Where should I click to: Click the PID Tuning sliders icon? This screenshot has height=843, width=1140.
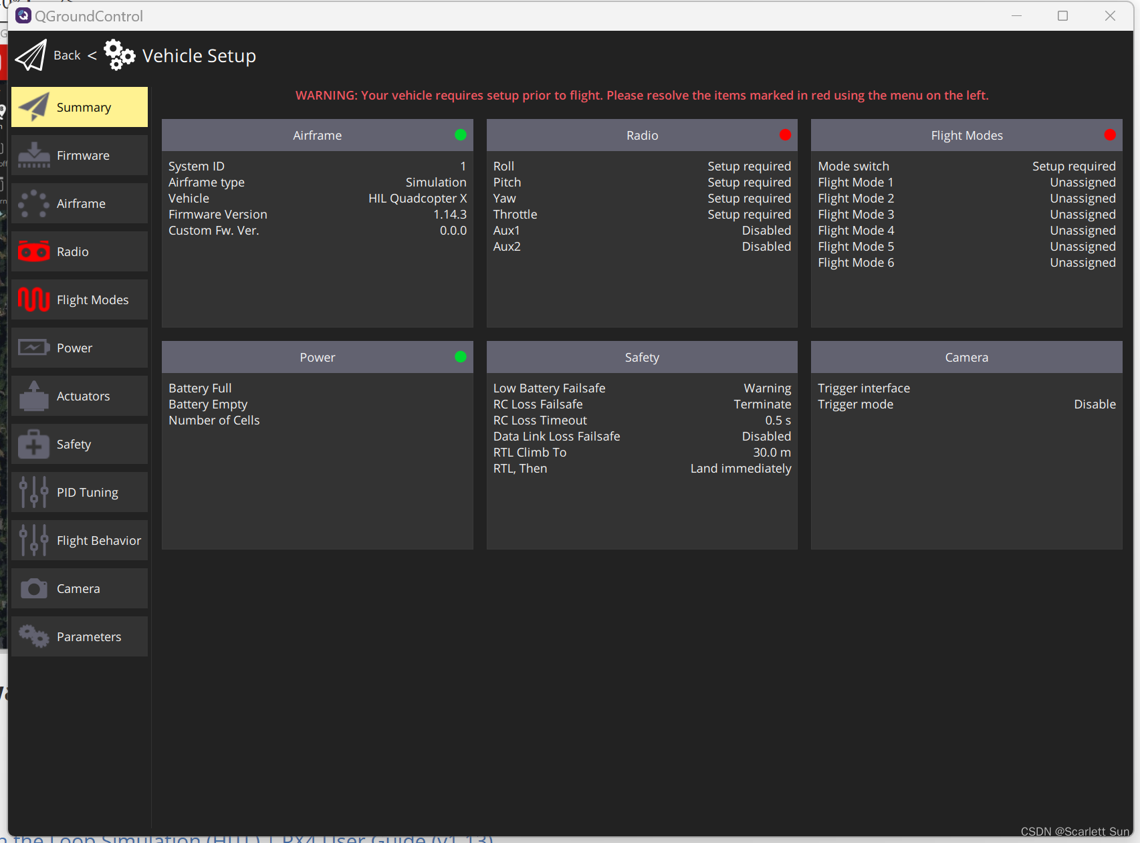(33, 492)
